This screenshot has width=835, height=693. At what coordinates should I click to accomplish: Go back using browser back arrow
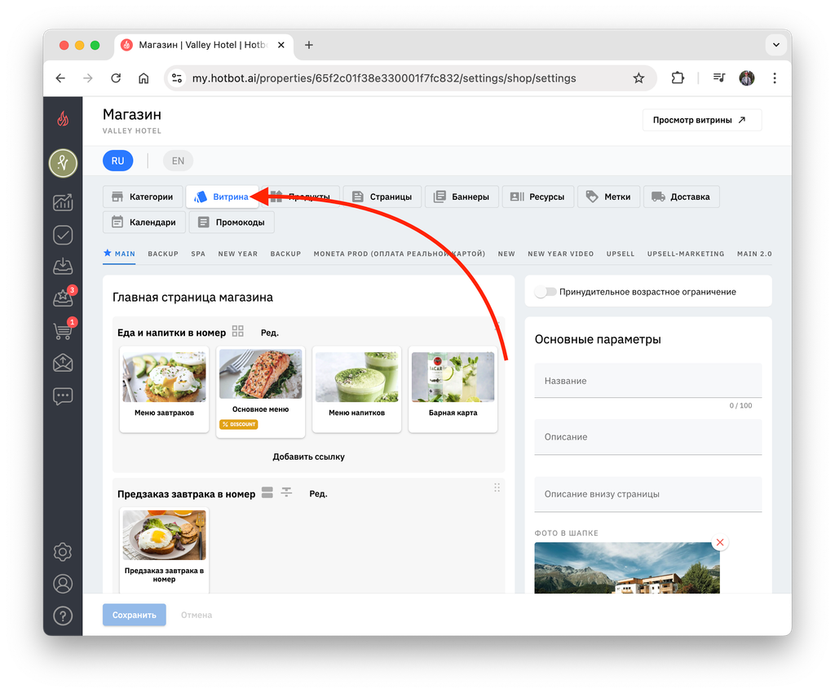click(x=60, y=78)
